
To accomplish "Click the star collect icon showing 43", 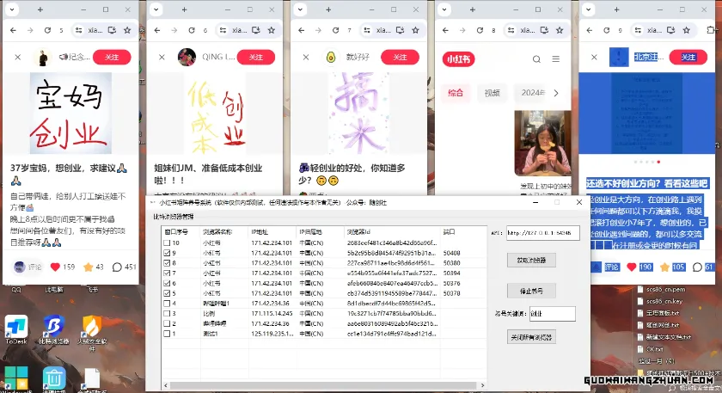I will click(x=88, y=267).
